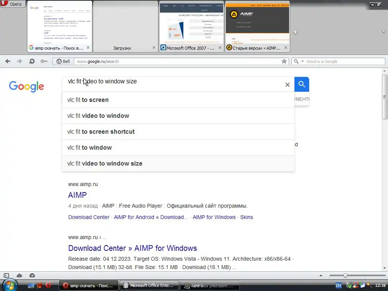Screen dimensions: 388x291
Task: Switch to the Microsoft Office 2007 tab
Action: click(191, 27)
